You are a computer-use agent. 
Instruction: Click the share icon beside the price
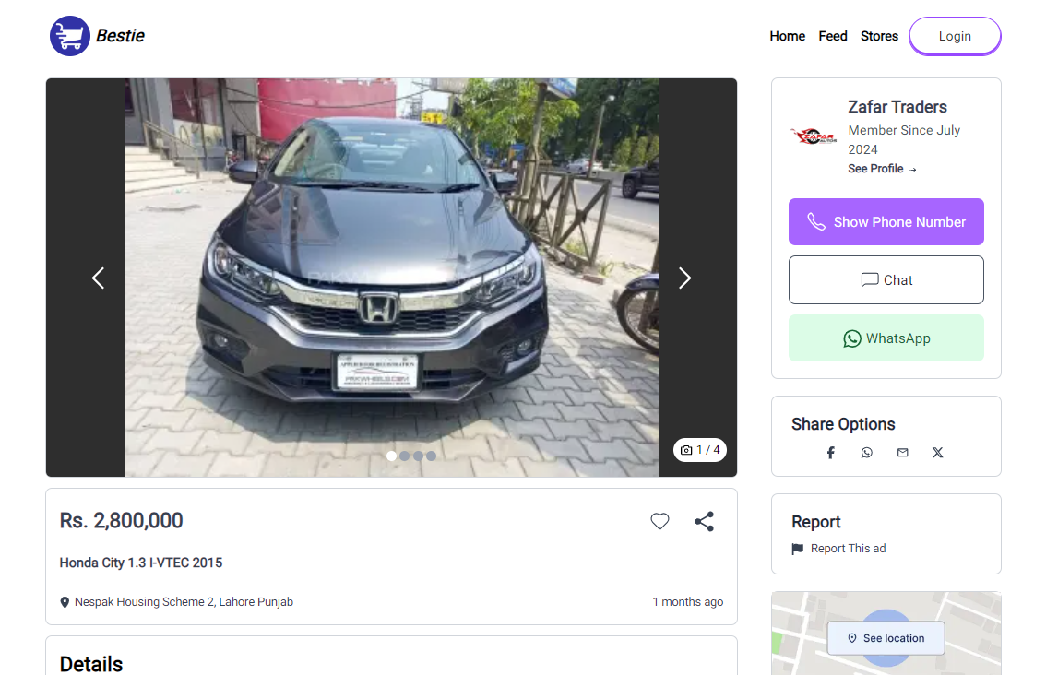(704, 522)
